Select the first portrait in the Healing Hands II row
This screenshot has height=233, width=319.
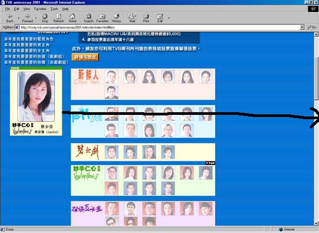point(112,173)
